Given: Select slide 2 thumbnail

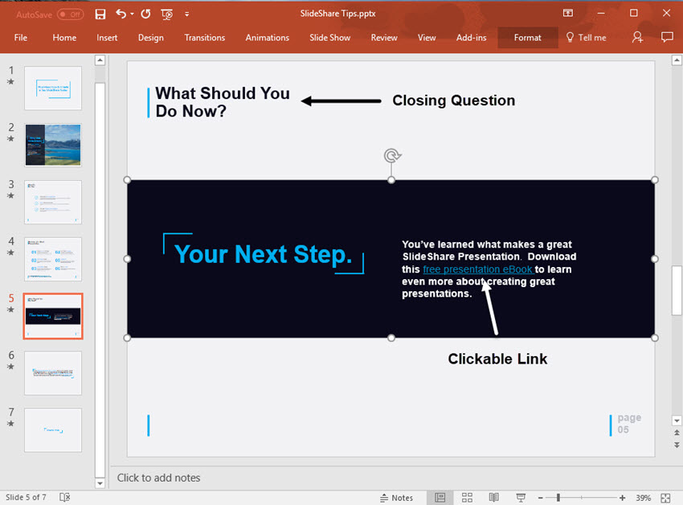Looking at the screenshot, I should click(52, 145).
